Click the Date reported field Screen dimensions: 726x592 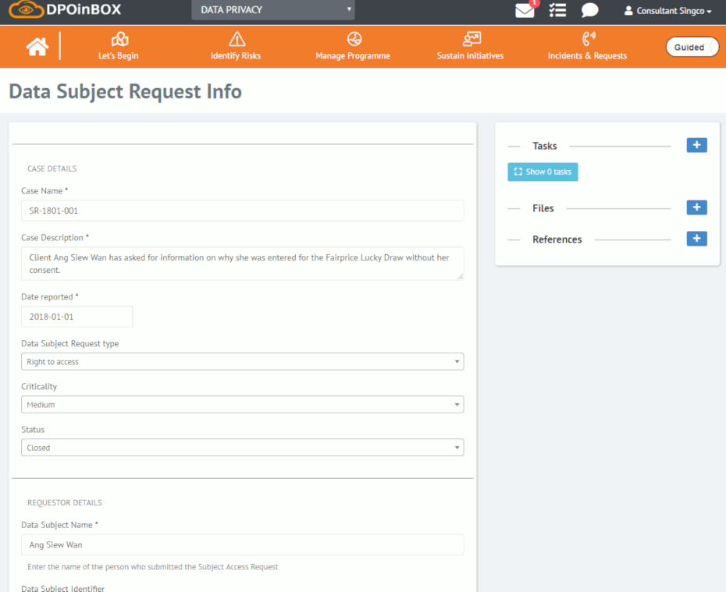point(77,317)
